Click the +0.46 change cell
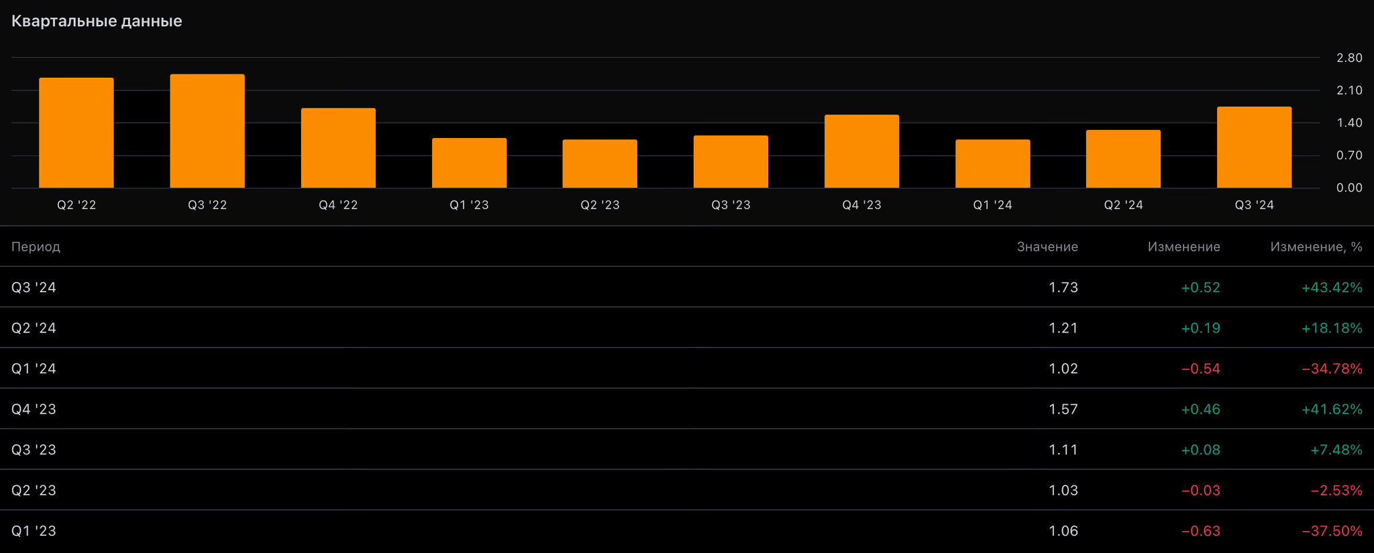1374x553 pixels. 1200,409
